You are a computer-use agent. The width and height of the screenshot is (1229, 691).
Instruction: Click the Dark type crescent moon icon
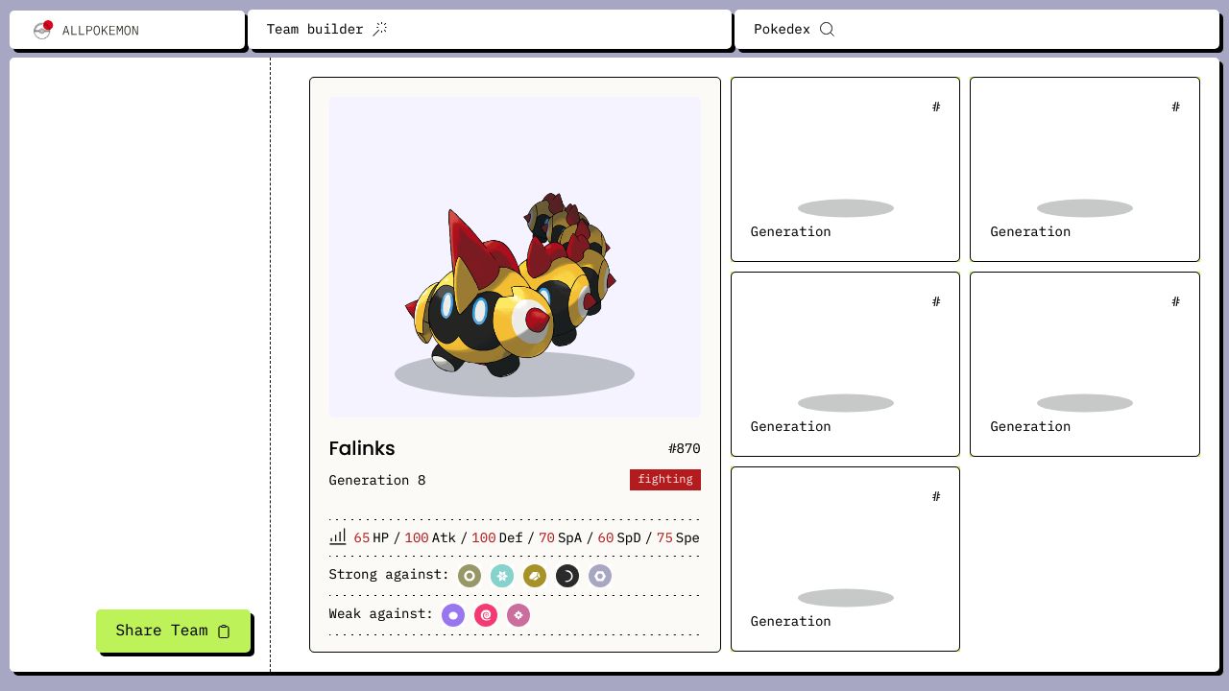click(567, 576)
